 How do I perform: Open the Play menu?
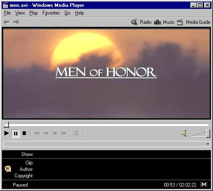point(33,13)
